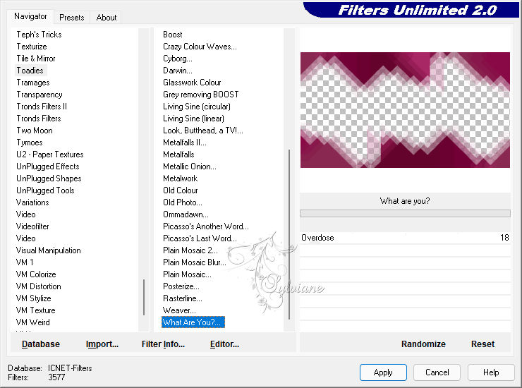Select the Texturize category
Viewport: 522px width, 388px height.
pyautogui.click(x=32, y=47)
